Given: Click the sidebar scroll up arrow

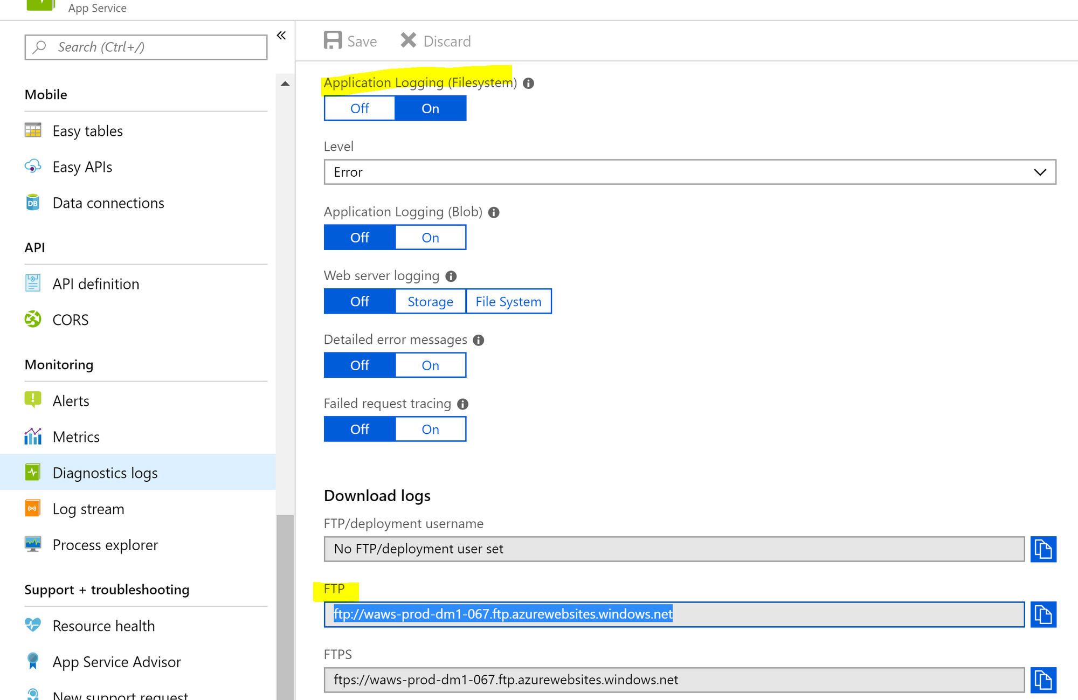Looking at the screenshot, I should click(x=285, y=84).
